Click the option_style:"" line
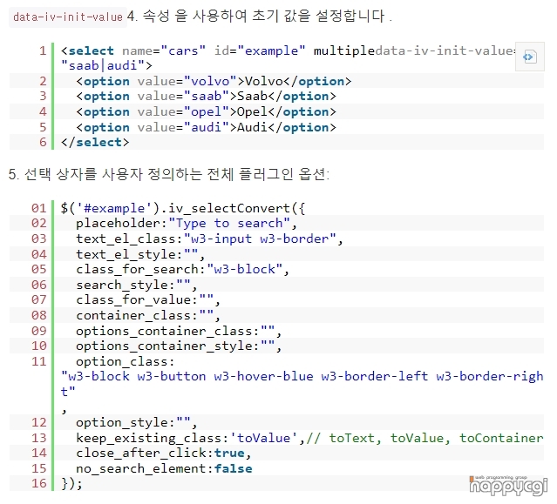 (136, 422)
